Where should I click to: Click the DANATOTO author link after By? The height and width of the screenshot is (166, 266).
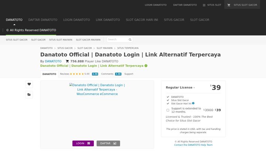pyautogui.click(x=53, y=61)
